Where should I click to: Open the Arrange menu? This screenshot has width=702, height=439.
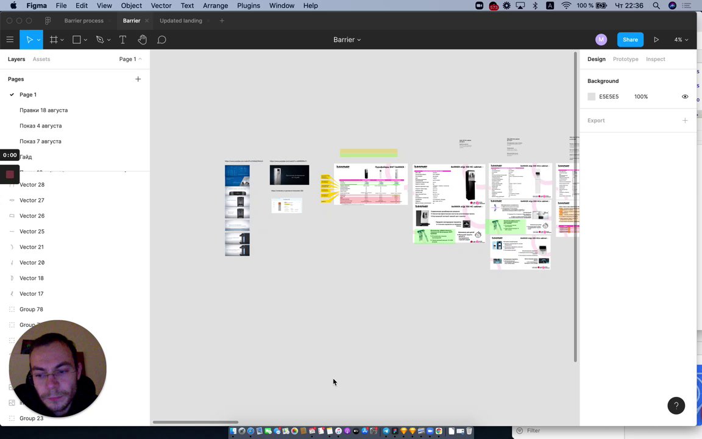[x=215, y=5]
